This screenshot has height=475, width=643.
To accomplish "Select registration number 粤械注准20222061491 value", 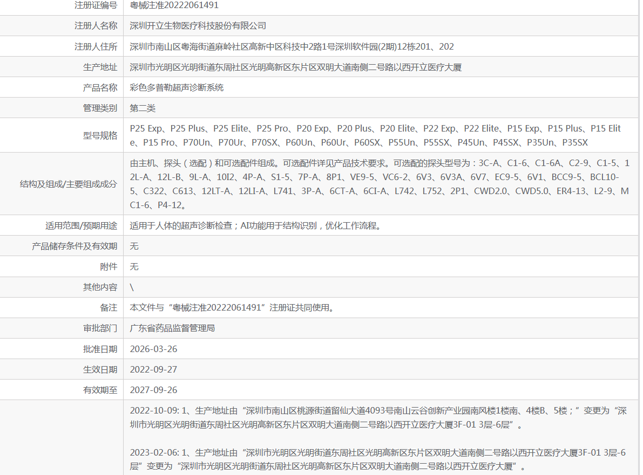I will (174, 5).
